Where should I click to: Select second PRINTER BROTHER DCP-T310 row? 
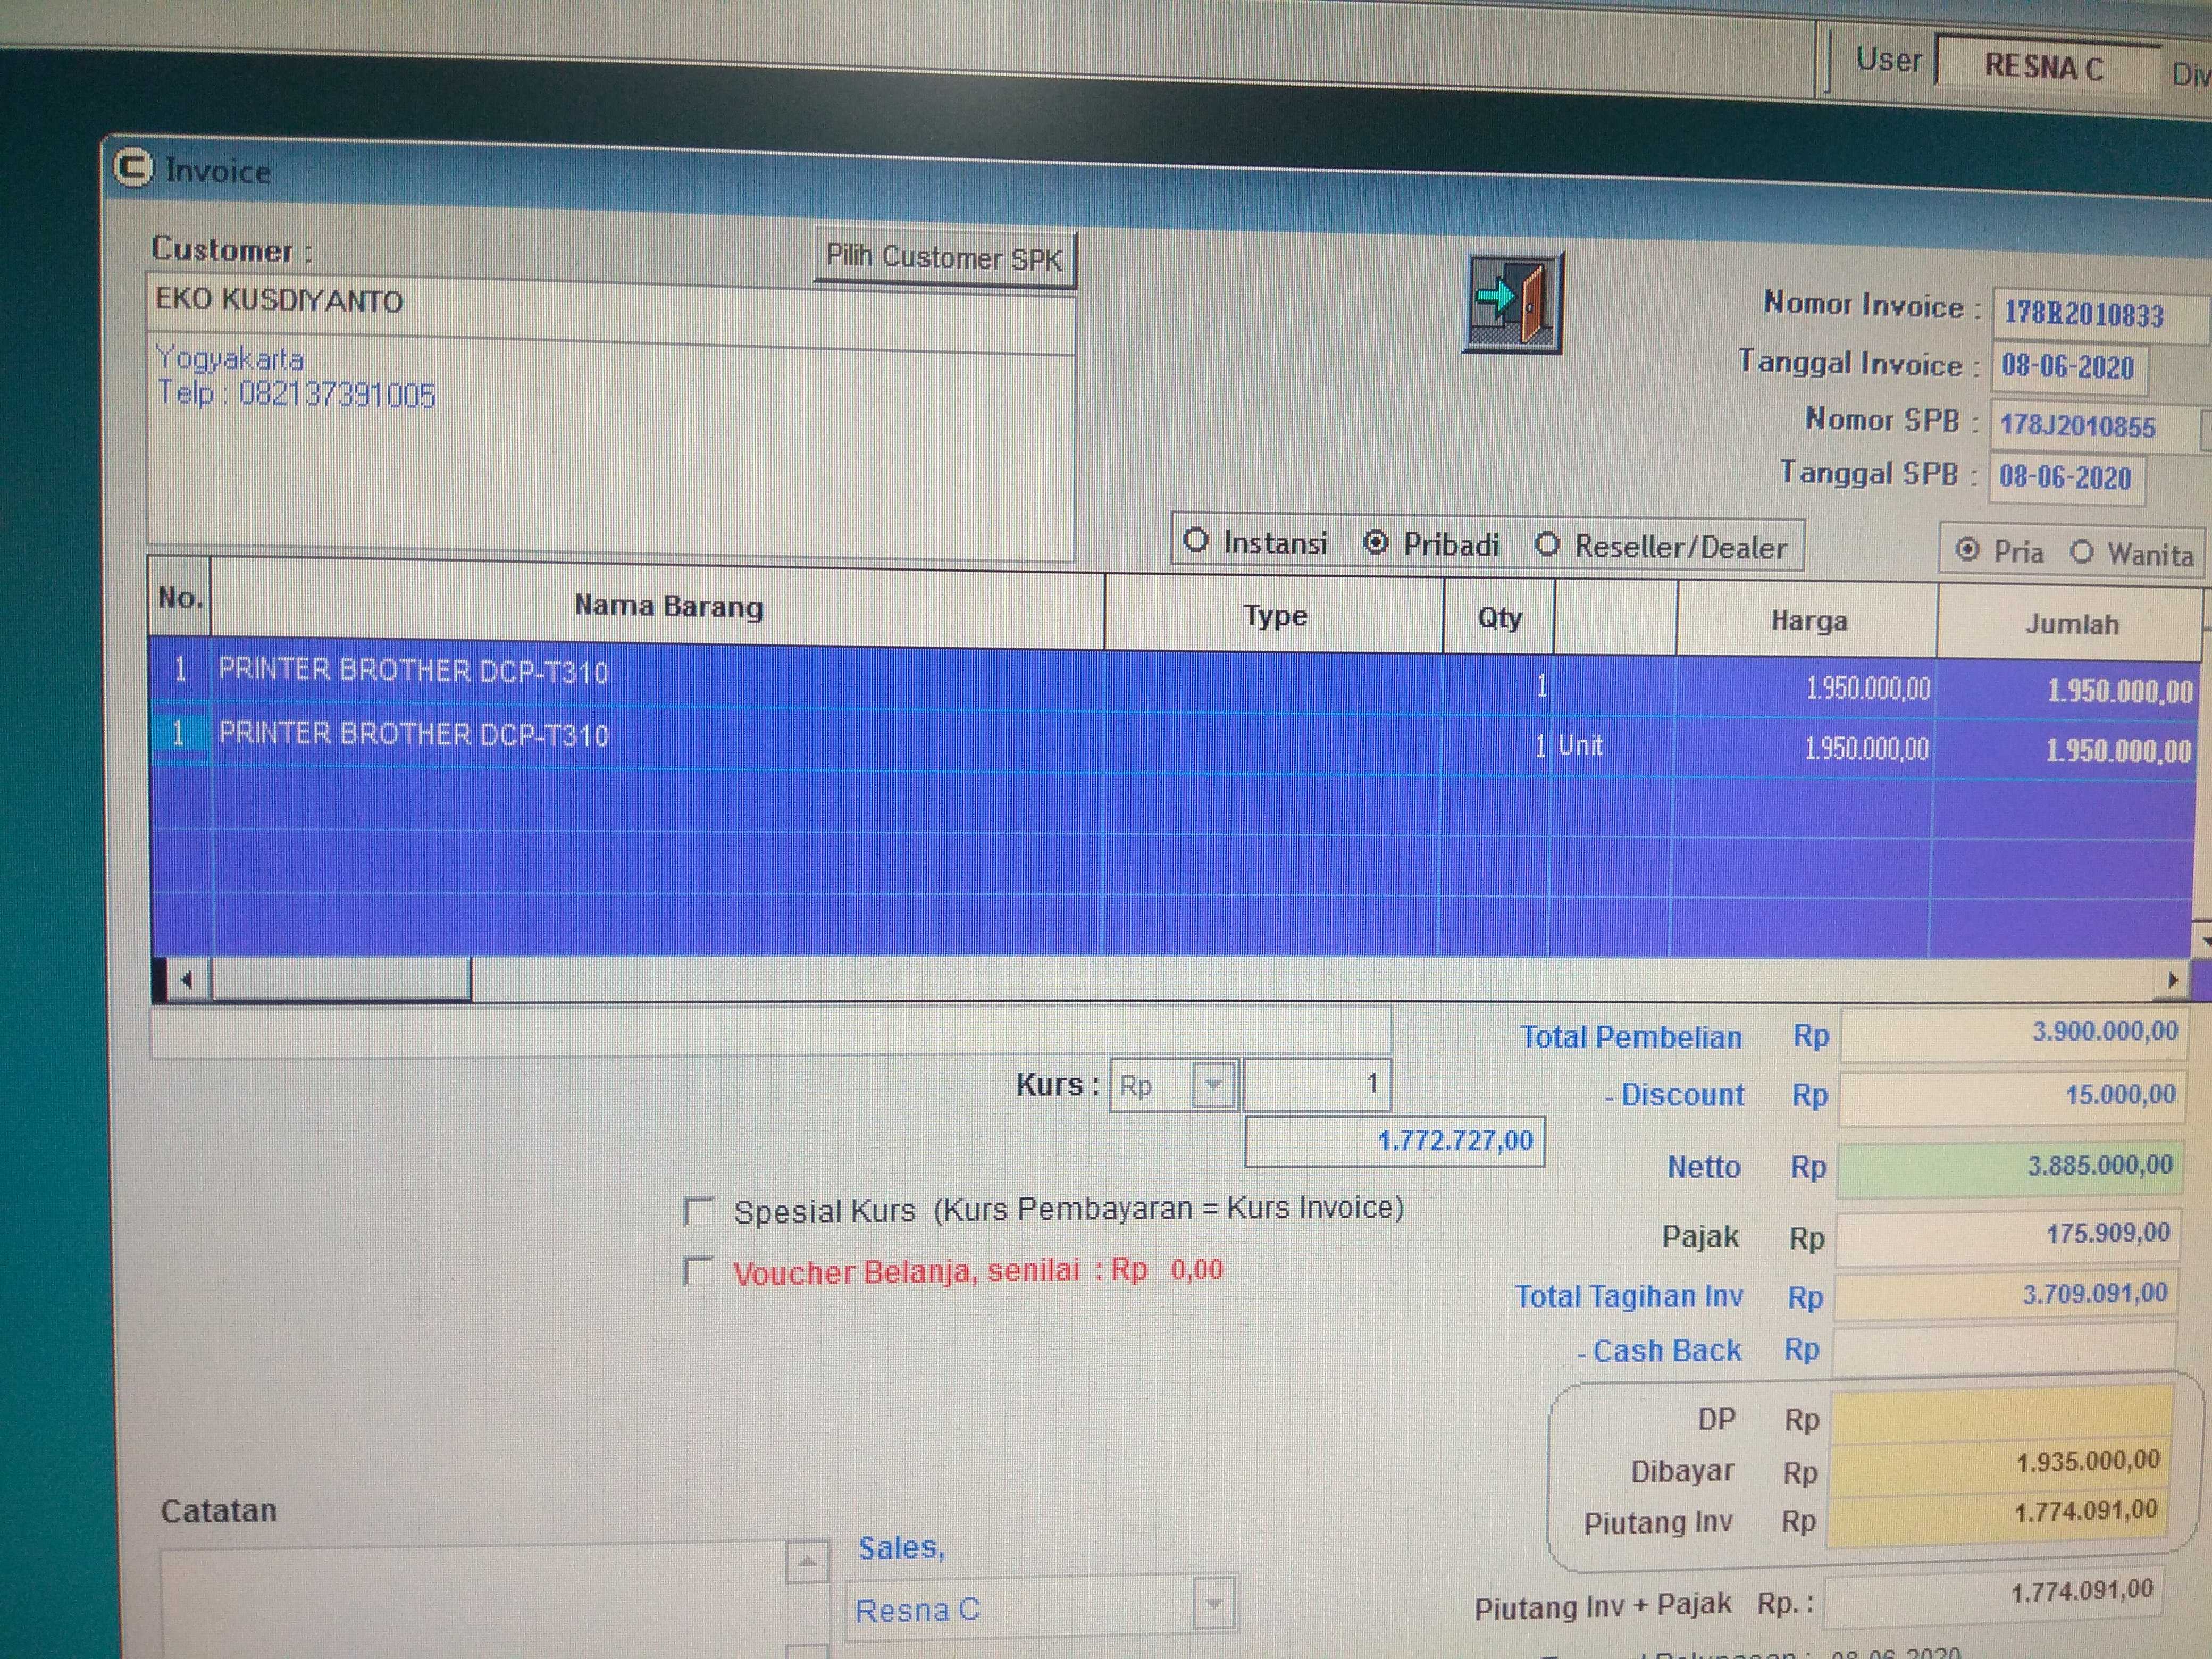coord(414,735)
